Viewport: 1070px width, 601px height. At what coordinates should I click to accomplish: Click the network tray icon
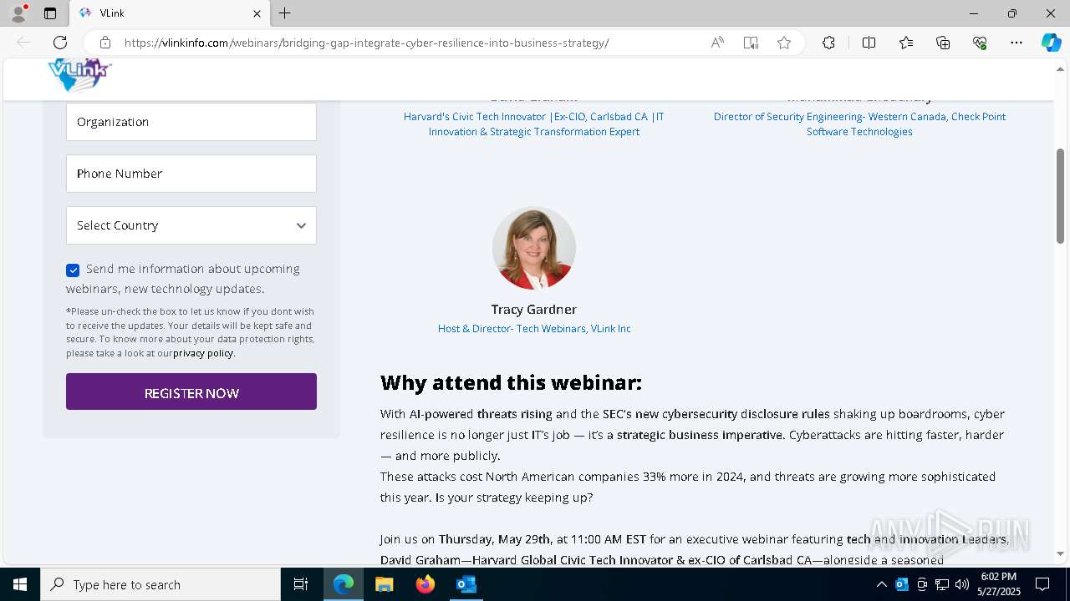coord(942,584)
